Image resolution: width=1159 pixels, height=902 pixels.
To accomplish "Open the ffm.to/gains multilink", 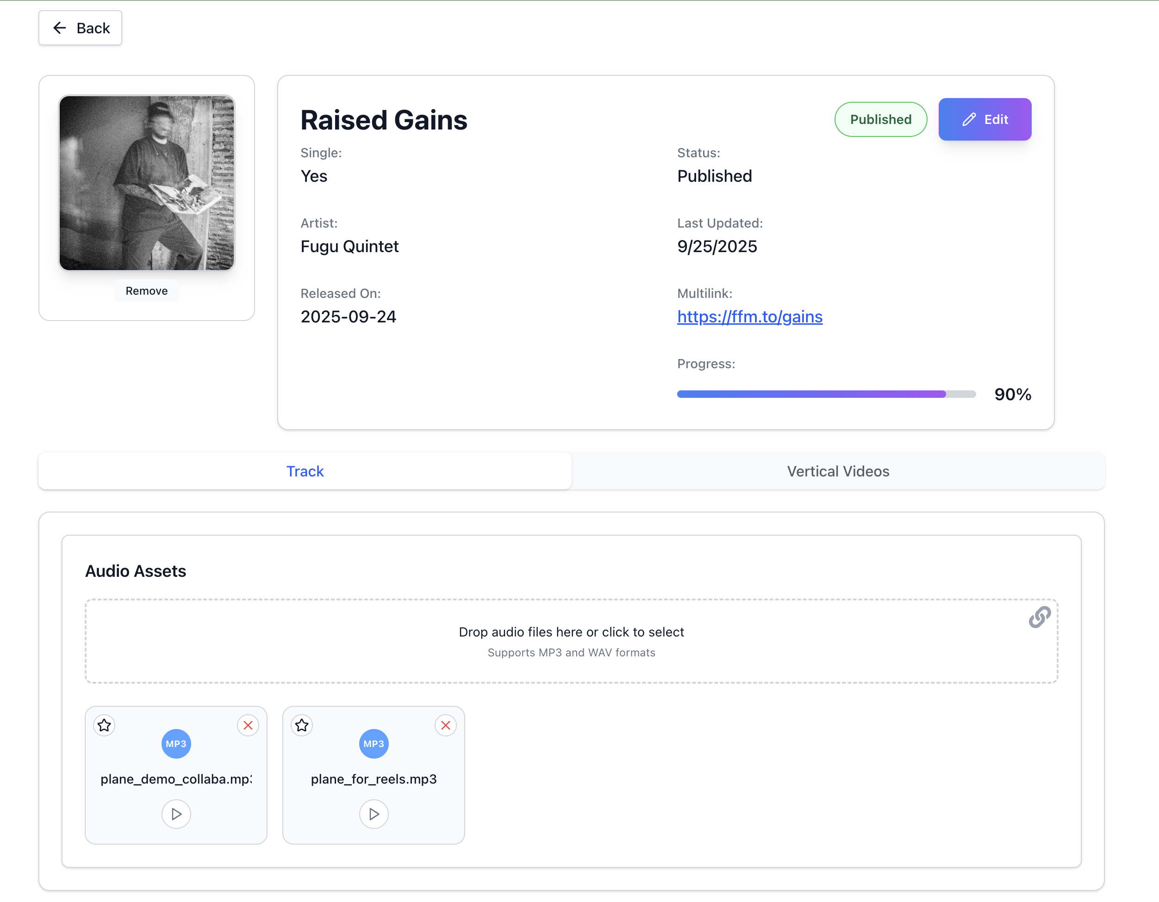I will click(749, 316).
